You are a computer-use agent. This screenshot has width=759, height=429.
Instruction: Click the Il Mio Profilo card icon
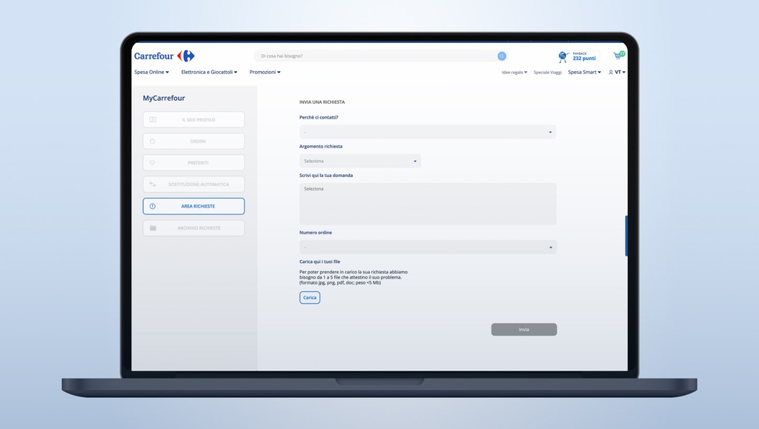tap(153, 119)
